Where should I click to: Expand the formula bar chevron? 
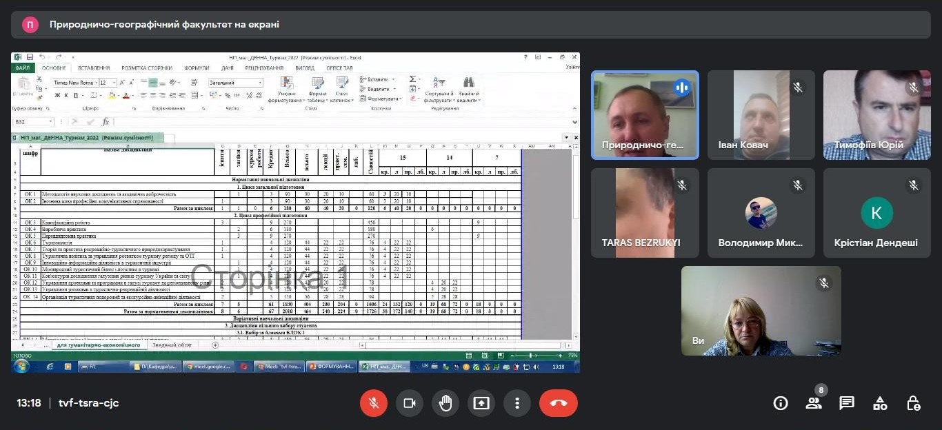point(575,121)
